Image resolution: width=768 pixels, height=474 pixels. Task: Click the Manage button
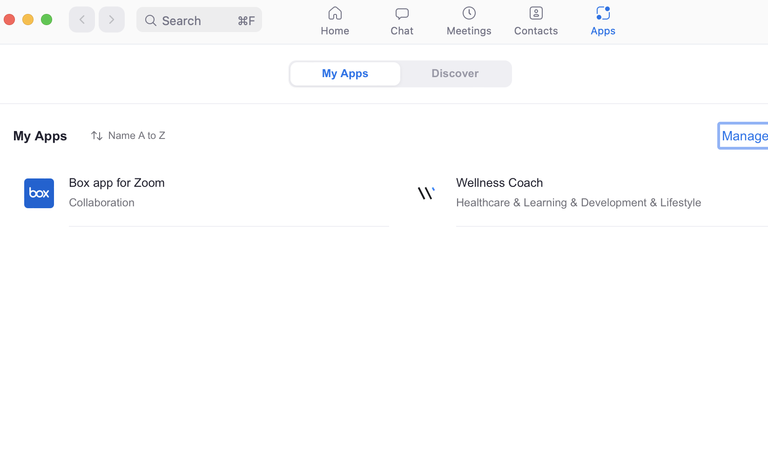(743, 136)
